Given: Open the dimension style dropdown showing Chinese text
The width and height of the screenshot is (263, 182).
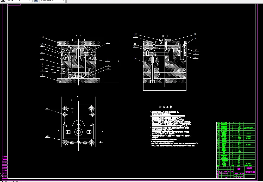Looking at the screenshot, I should point(19,1).
